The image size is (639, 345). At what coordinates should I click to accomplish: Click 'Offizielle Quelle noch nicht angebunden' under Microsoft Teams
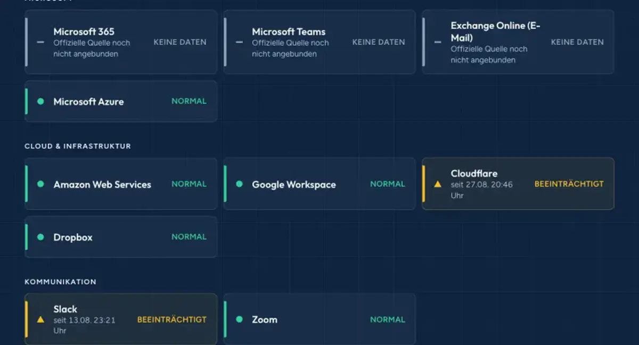point(290,48)
